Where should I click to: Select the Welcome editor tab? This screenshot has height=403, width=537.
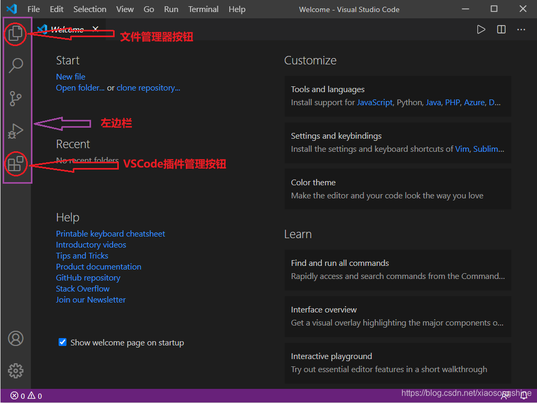pyautogui.click(x=68, y=29)
